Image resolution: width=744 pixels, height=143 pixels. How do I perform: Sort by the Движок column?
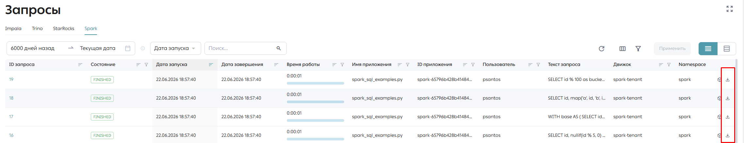click(x=661, y=65)
